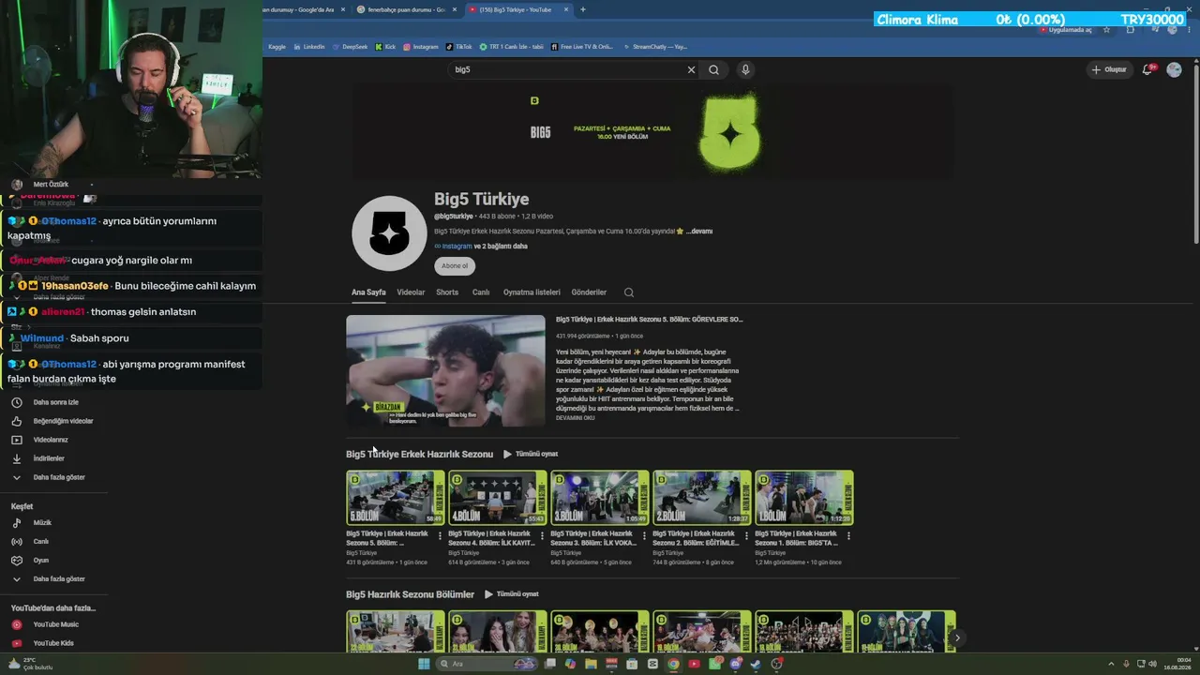The height and width of the screenshot is (675, 1200).
Task: Open the DeepSeek bookmark
Action: (x=350, y=46)
